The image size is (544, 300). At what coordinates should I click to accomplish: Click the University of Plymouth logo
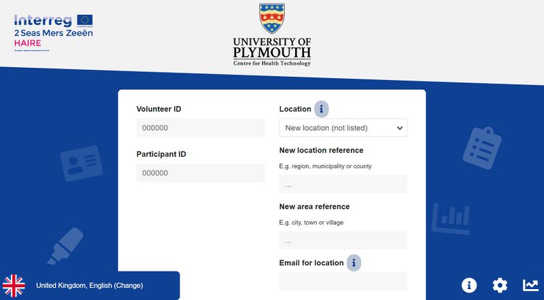click(272, 35)
